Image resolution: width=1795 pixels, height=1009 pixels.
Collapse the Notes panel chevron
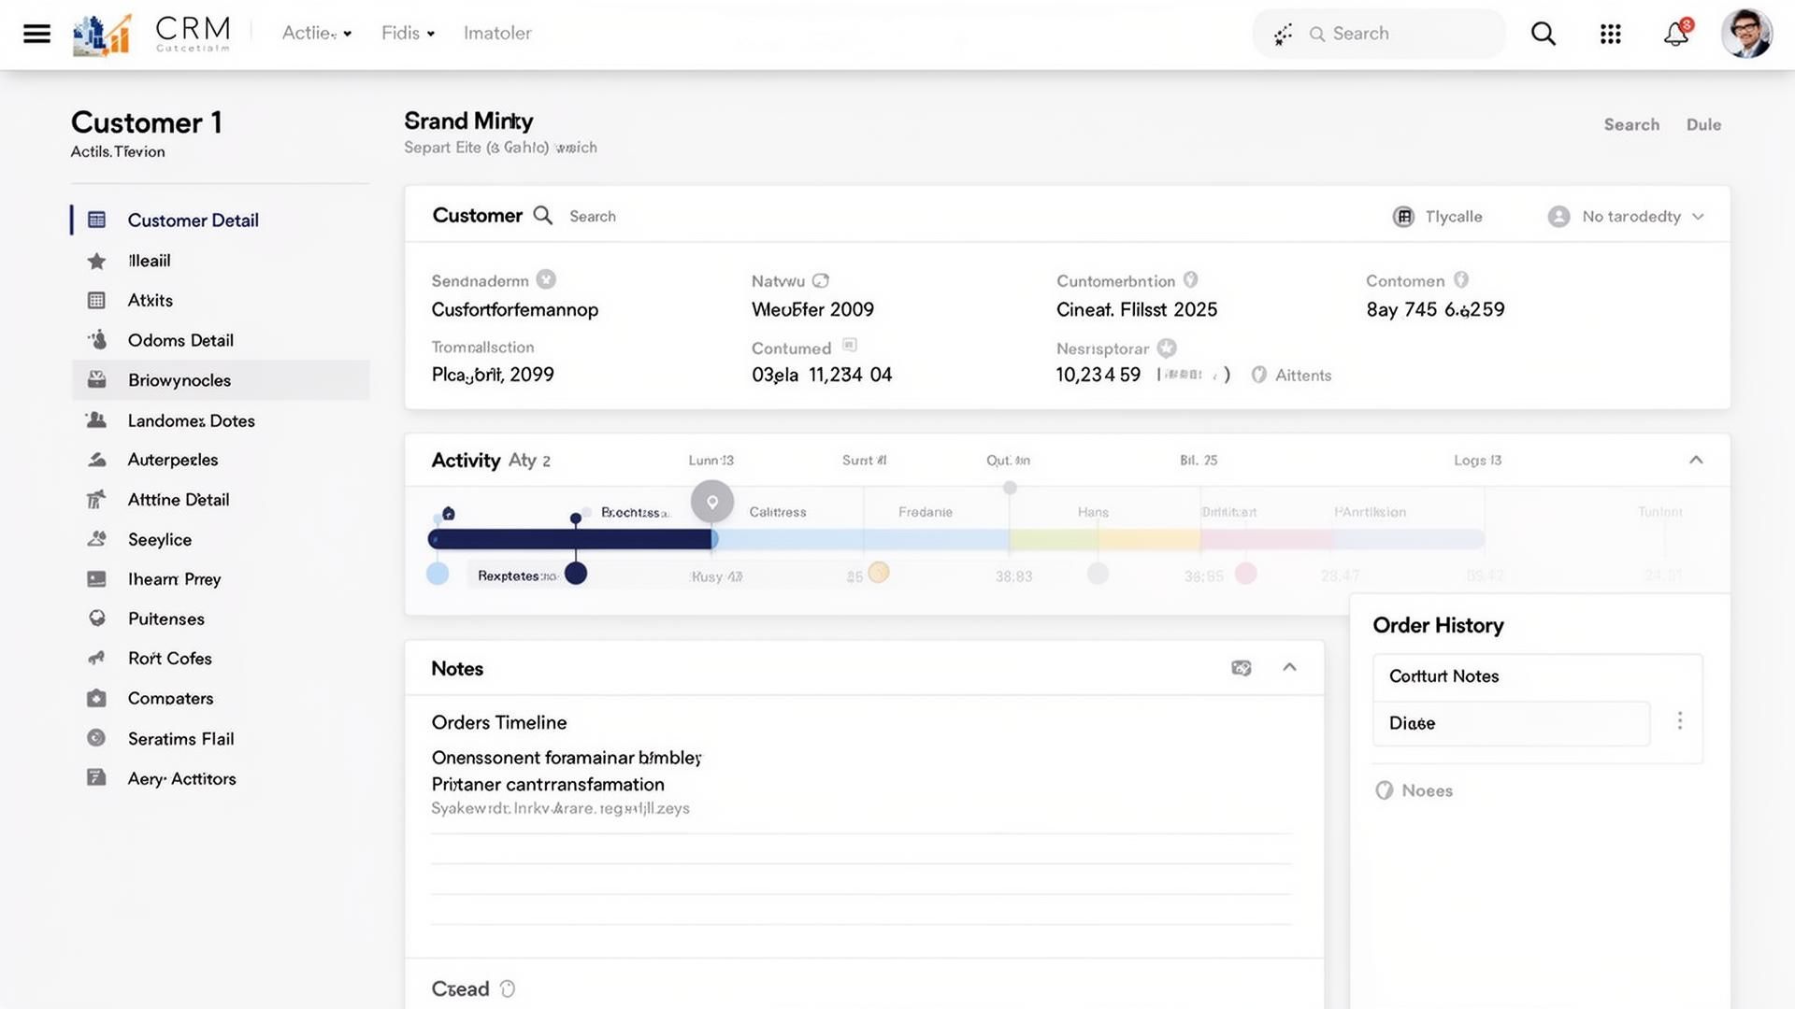pyautogui.click(x=1289, y=667)
